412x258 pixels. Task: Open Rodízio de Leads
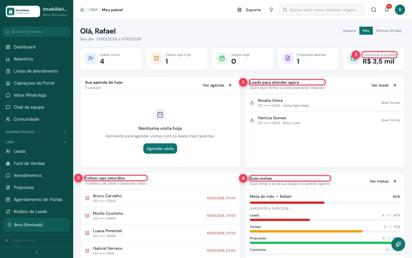pyautogui.click(x=37, y=212)
